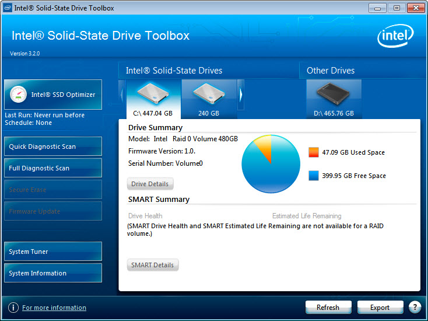Select the 240 GB Intel SSD icon
This screenshot has height=321, width=428.
(x=208, y=95)
